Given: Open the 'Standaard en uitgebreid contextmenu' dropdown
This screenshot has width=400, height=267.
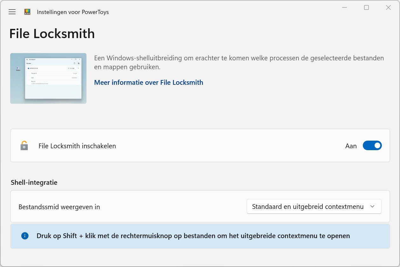Looking at the screenshot, I should [x=308, y=207].
